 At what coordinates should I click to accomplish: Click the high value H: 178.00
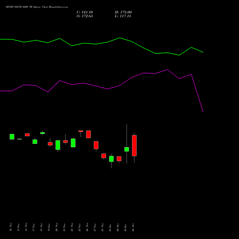123,12
